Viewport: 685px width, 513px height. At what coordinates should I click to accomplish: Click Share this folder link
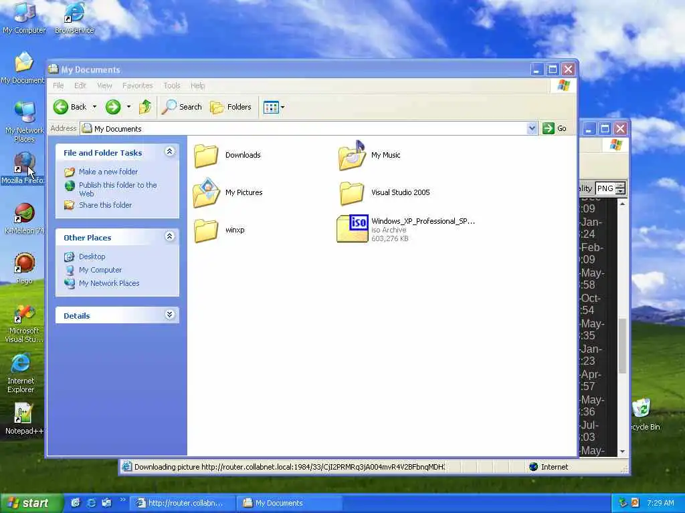105,204
